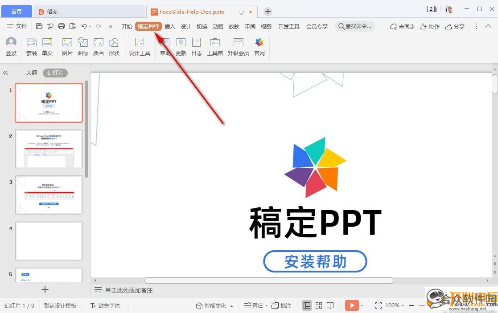
Task: Click the Print icon in quick toolbar
Action: point(62,26)
